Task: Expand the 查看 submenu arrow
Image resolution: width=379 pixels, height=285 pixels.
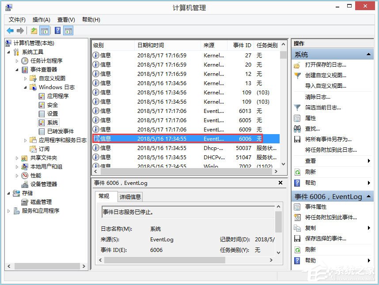Action: [x=369, y=162]
